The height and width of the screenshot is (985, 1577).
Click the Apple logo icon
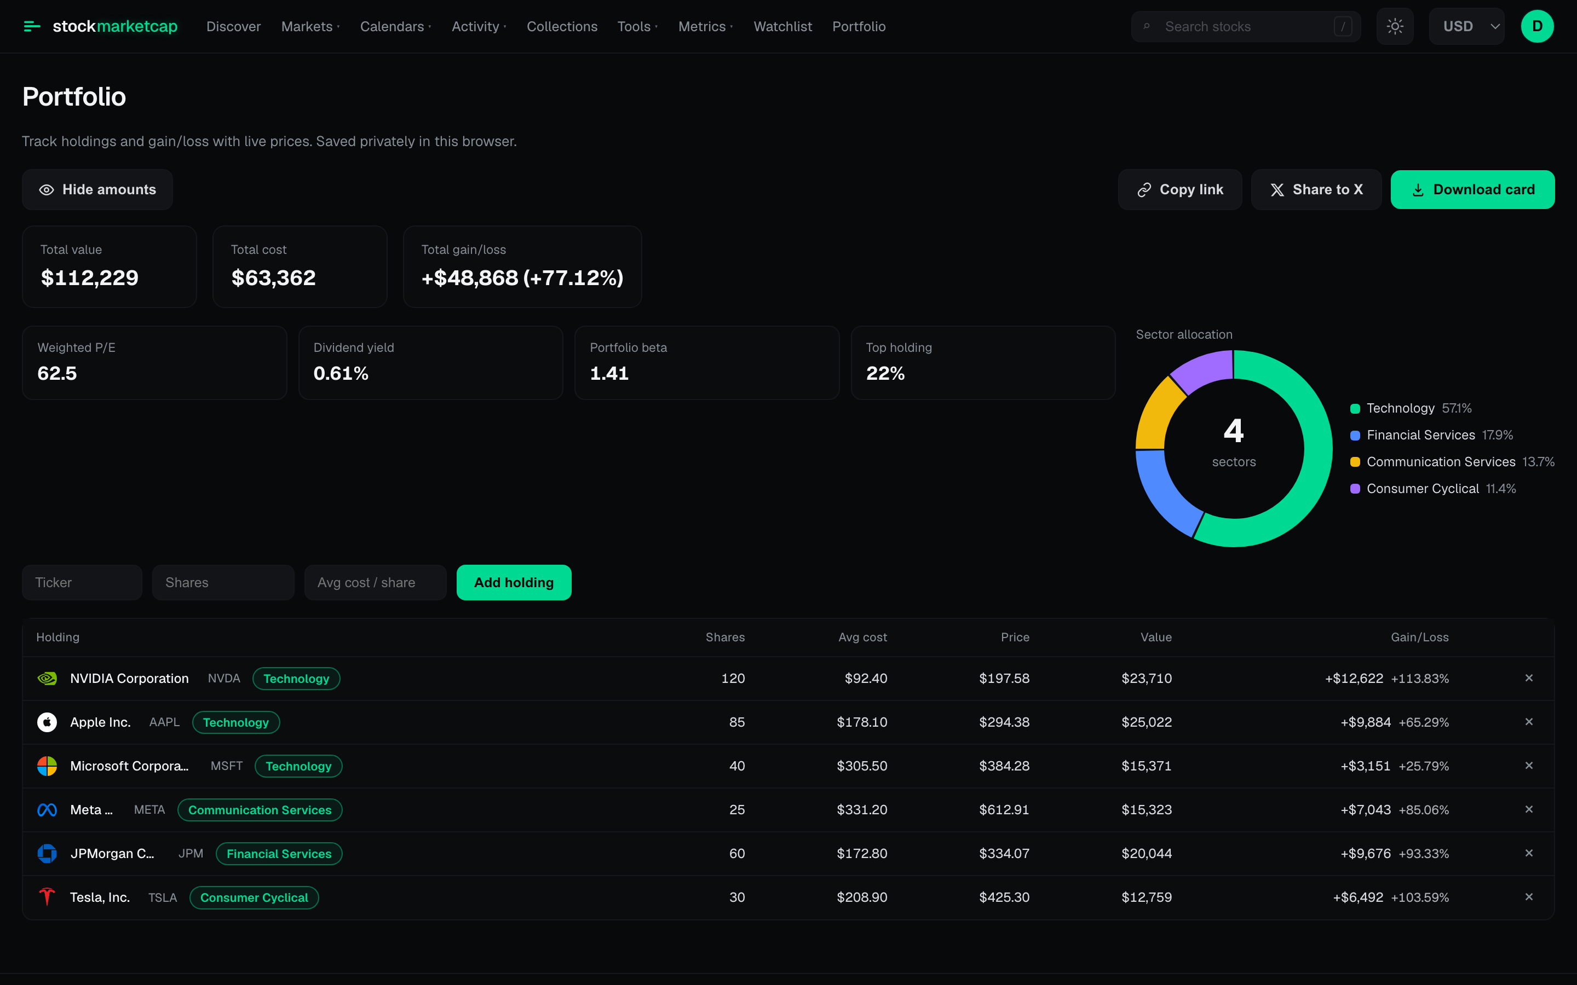tap(47, 722)
